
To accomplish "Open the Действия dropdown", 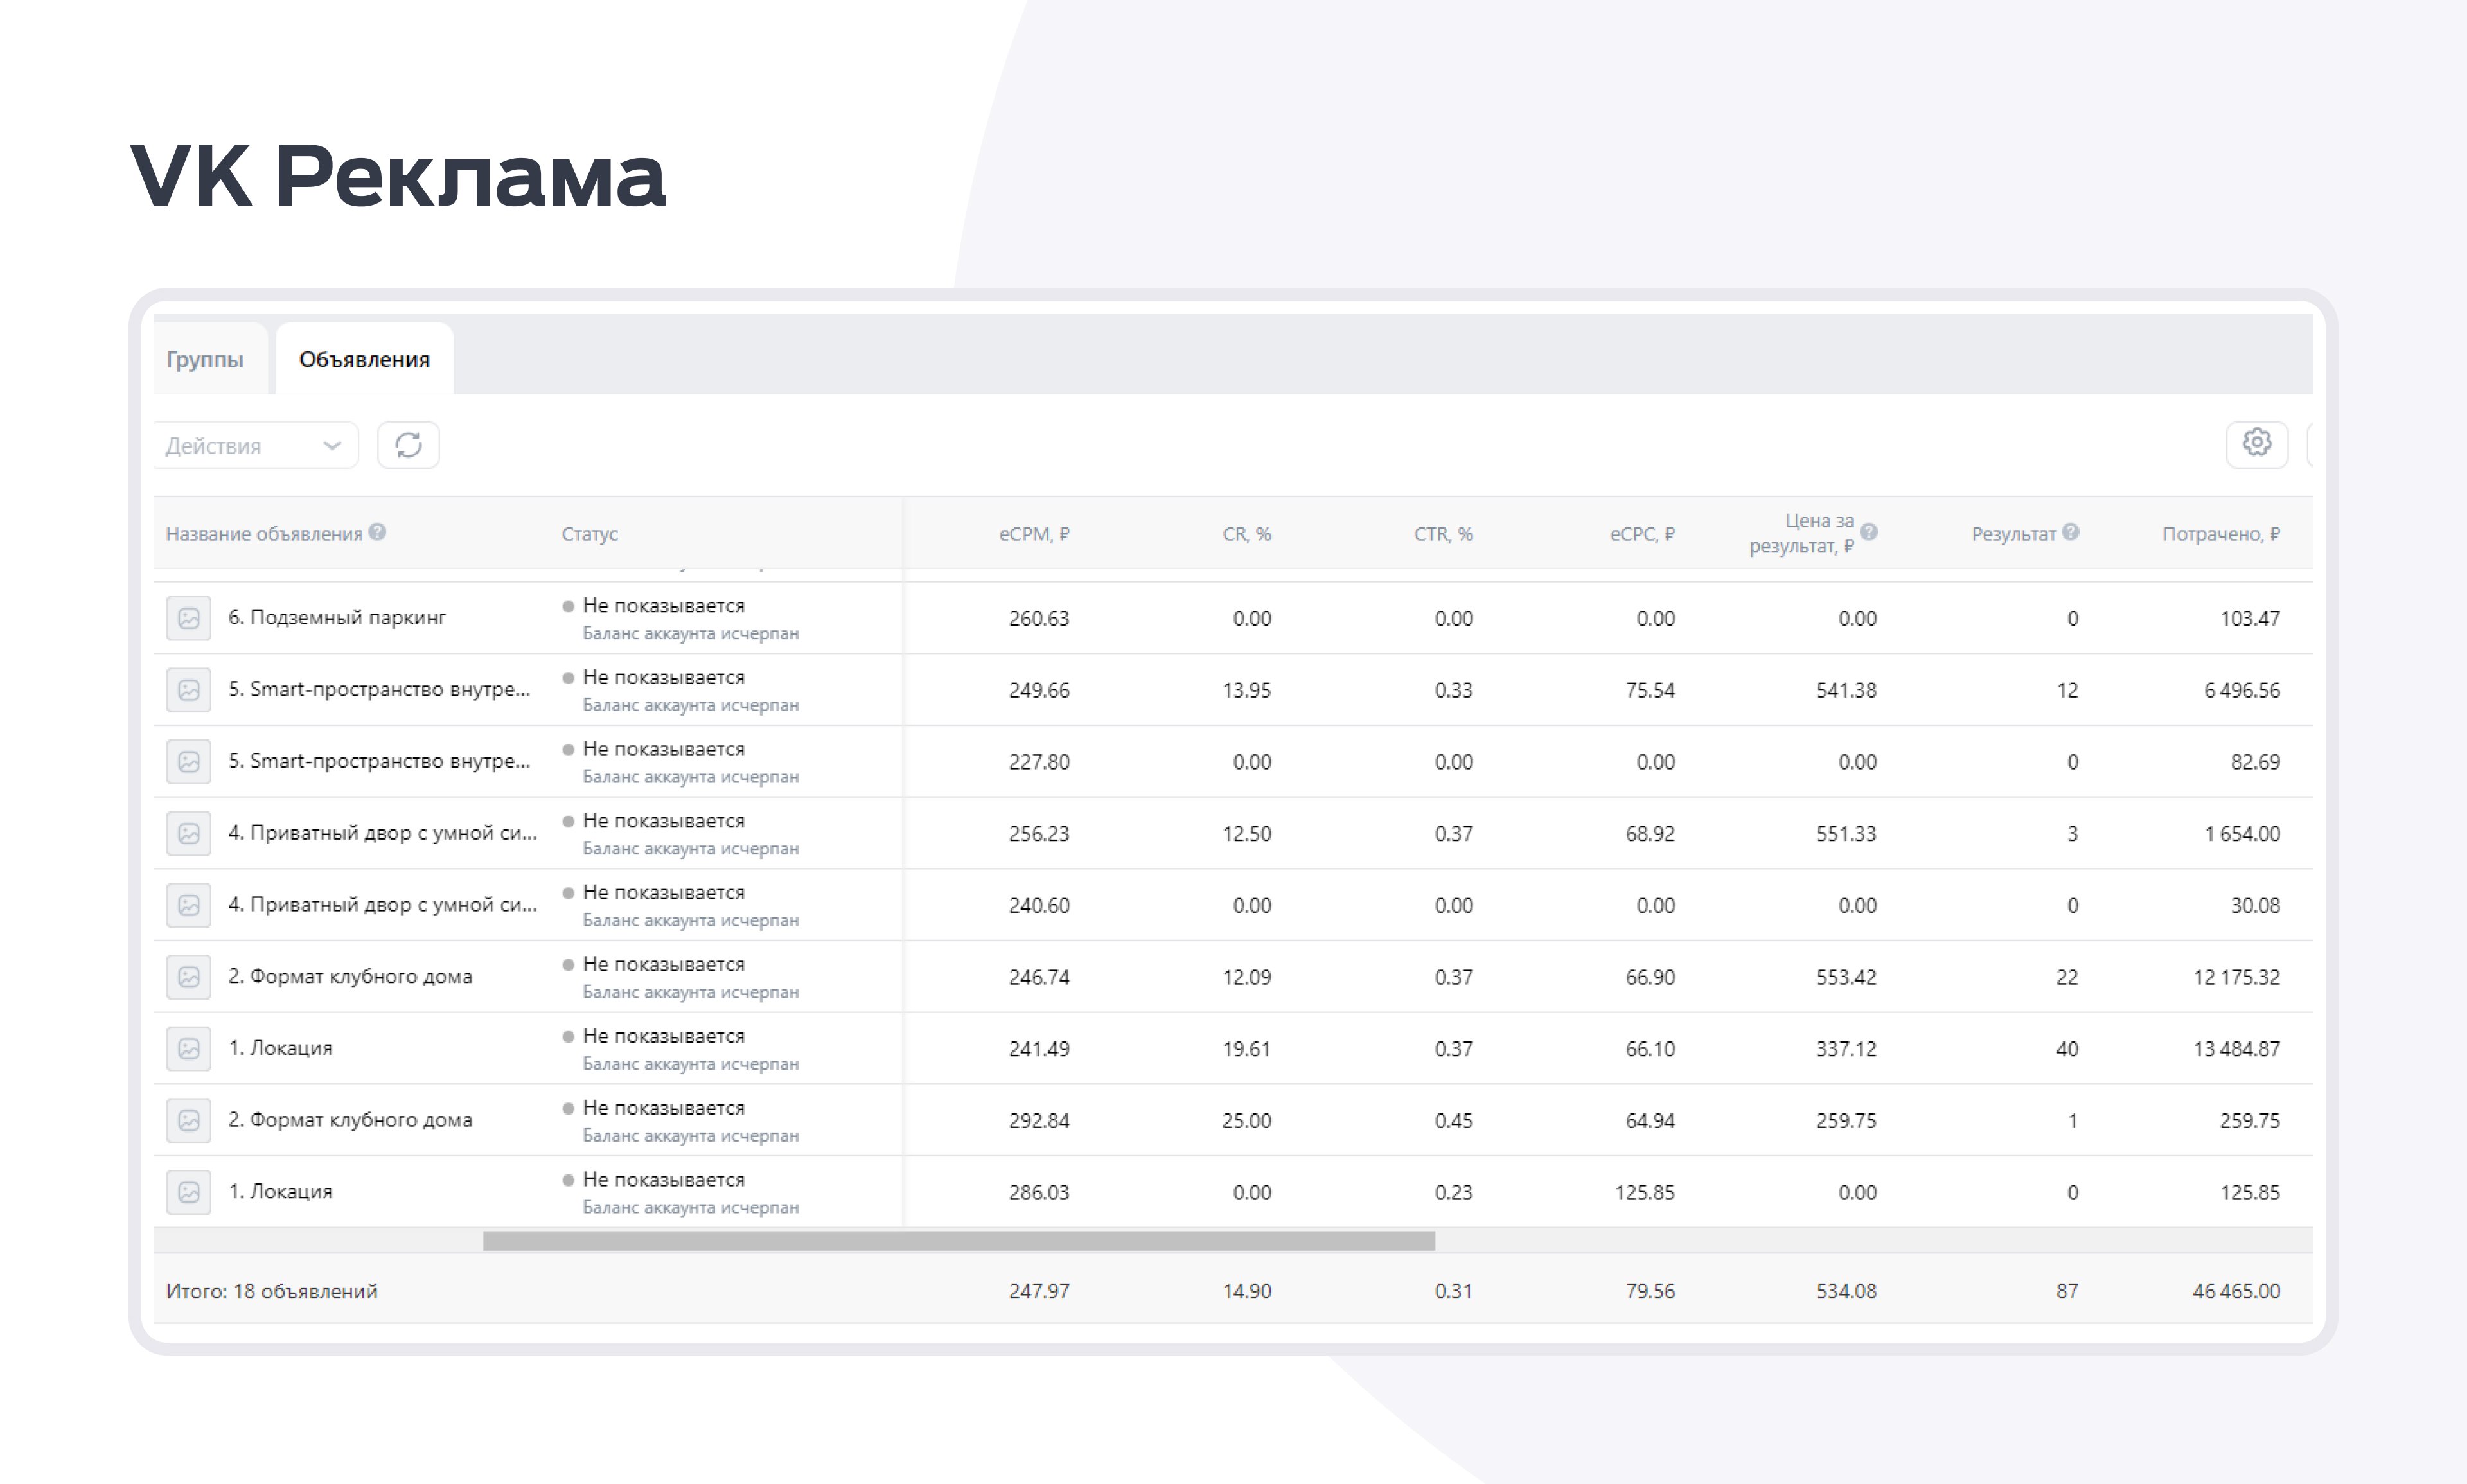I will [x=255, y=446].
